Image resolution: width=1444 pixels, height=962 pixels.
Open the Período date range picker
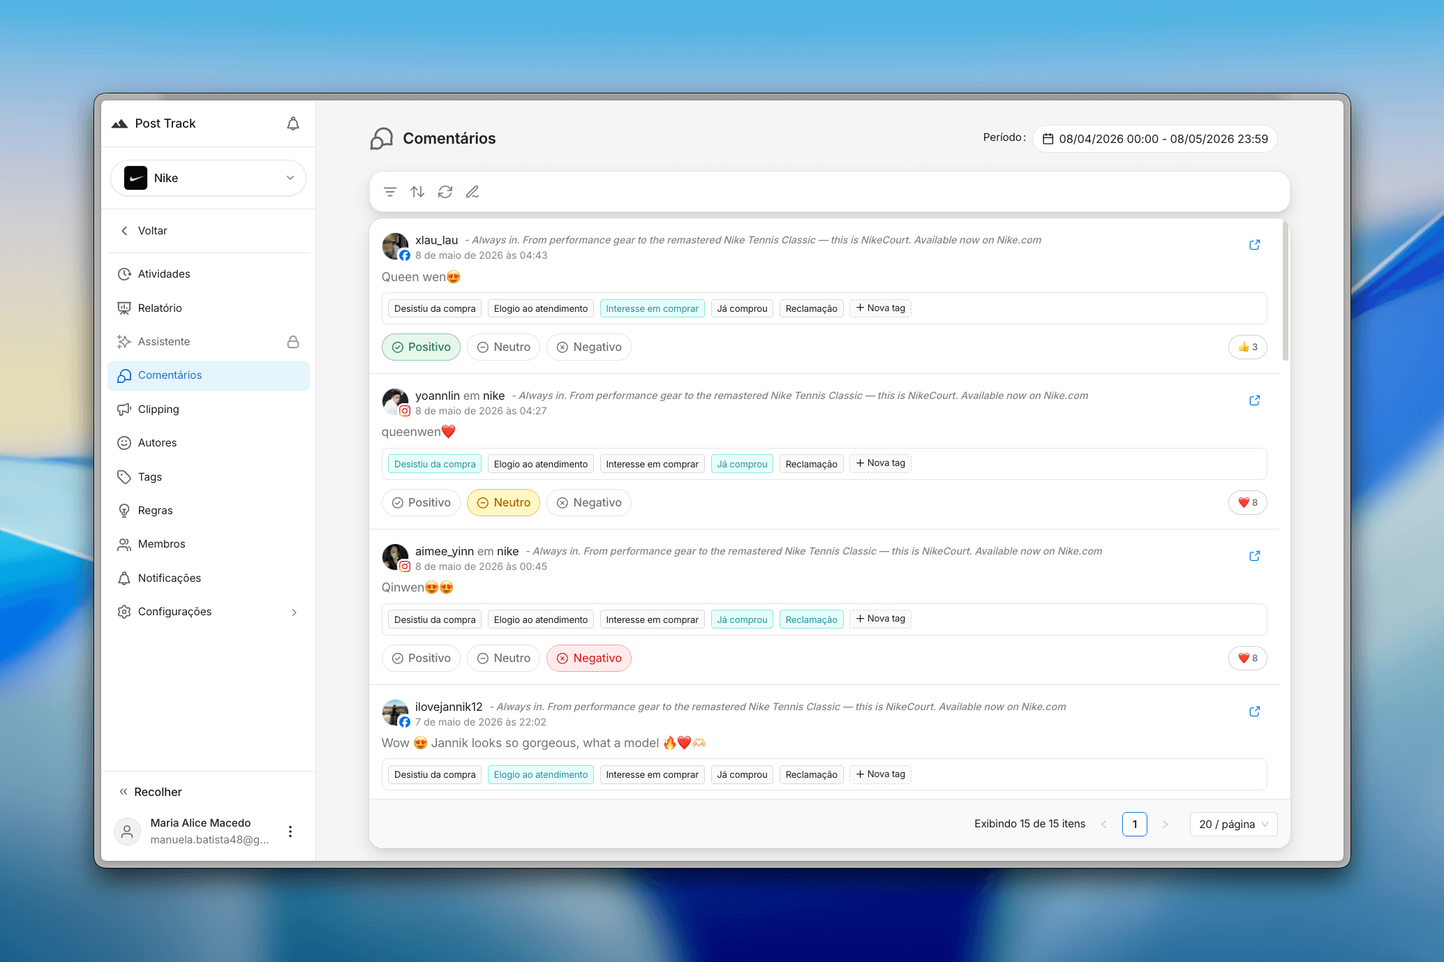(1155, 139)
